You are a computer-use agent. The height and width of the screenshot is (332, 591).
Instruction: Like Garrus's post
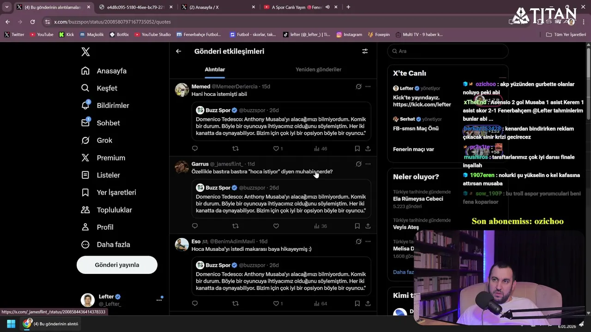point(276,226)
